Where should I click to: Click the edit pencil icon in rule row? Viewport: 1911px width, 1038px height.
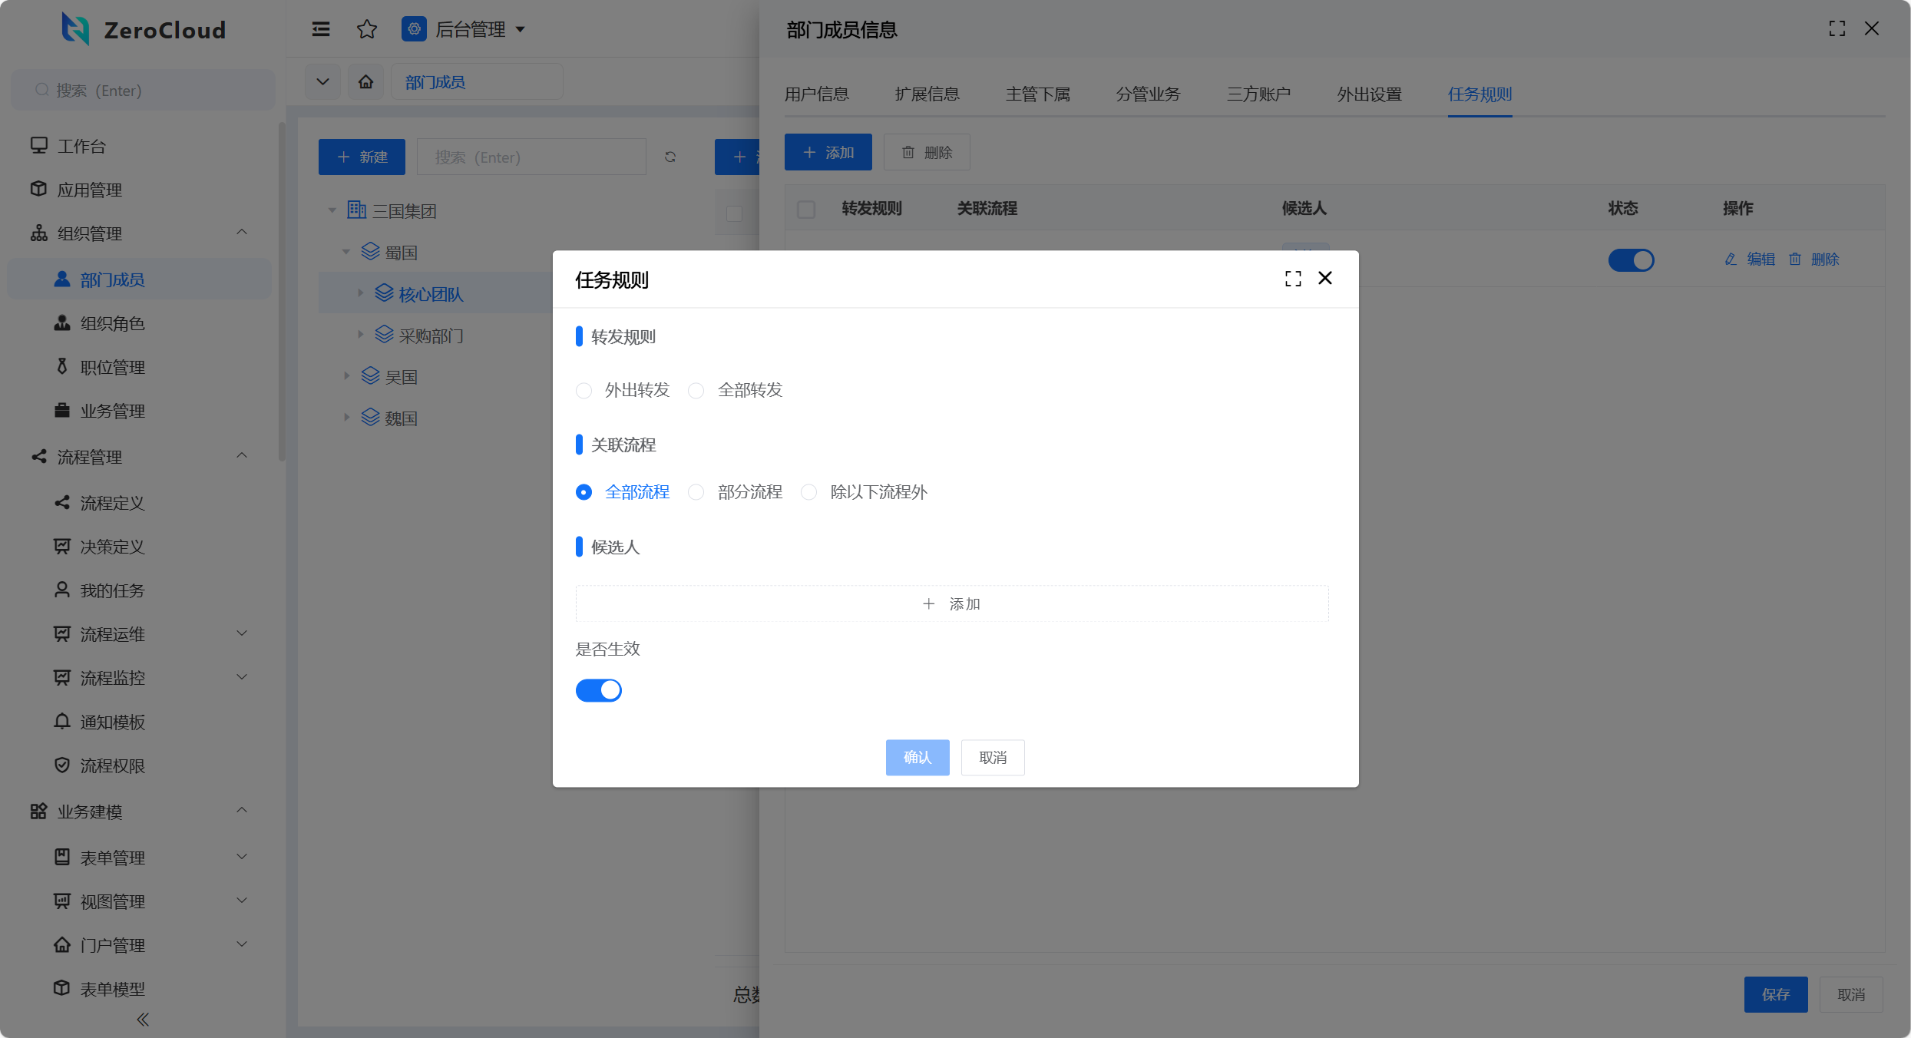(1731, 259)
